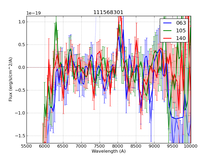Click the −0.5 y-axis tick label
The height and width of the screenshot is (159, 212).
tap(21, 90)
